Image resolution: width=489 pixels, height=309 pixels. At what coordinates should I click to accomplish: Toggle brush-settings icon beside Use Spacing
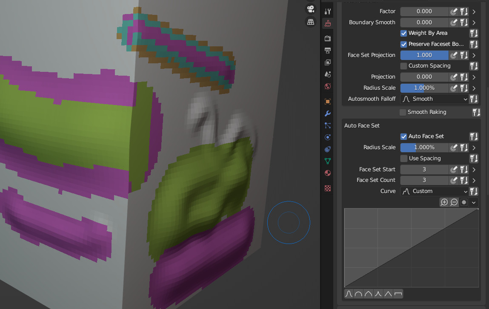474,159
